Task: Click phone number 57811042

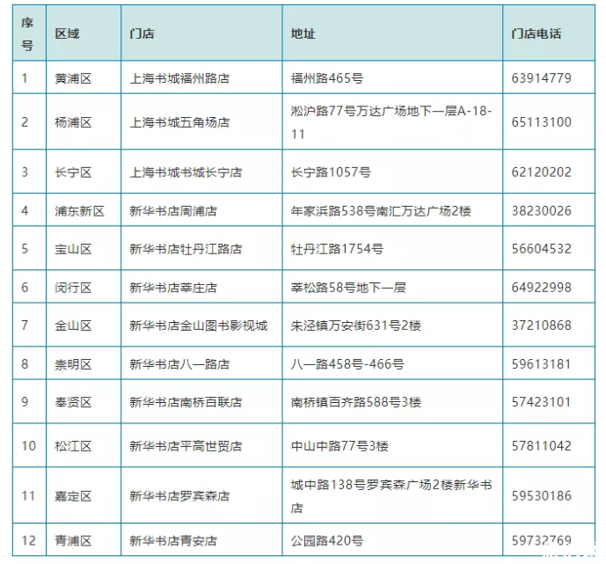Action: click(x=541, y=446)
